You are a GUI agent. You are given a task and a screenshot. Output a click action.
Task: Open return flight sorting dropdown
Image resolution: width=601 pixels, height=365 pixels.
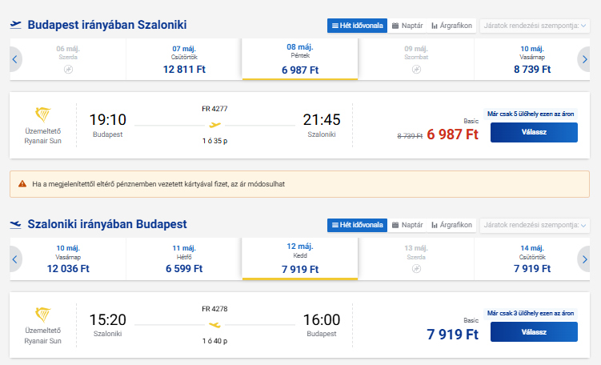click(534, 225)
